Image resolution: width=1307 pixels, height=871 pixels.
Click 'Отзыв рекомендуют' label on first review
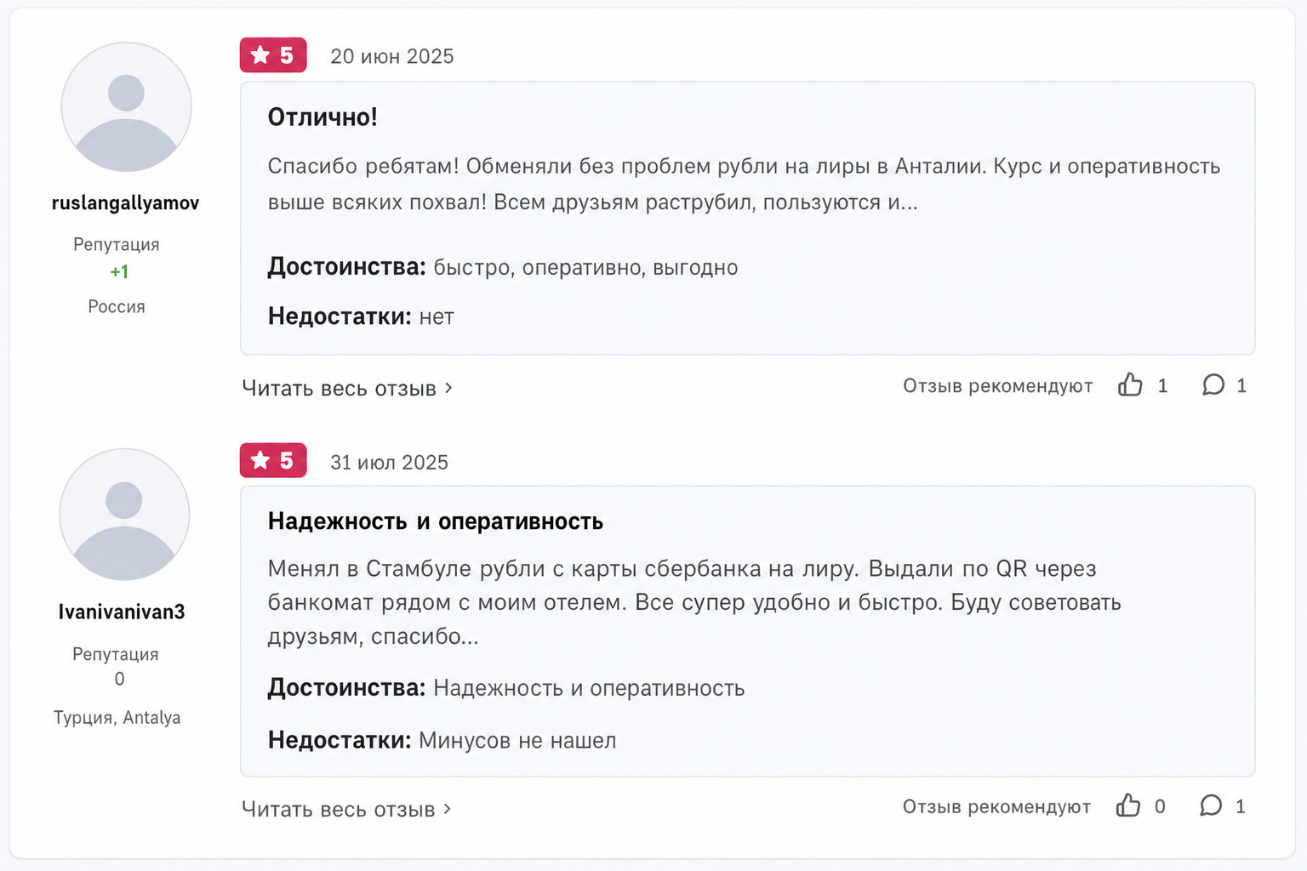coord(998,386)
